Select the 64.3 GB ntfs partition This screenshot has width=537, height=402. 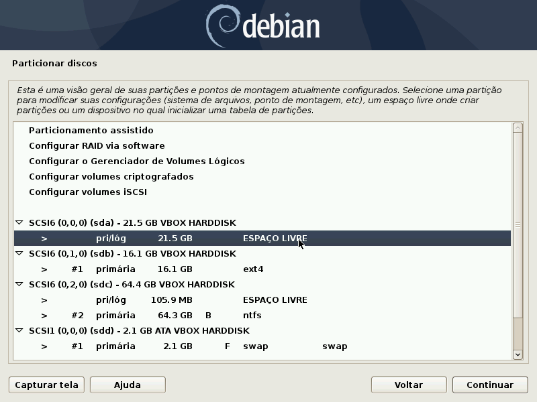[x=262, y=315]
